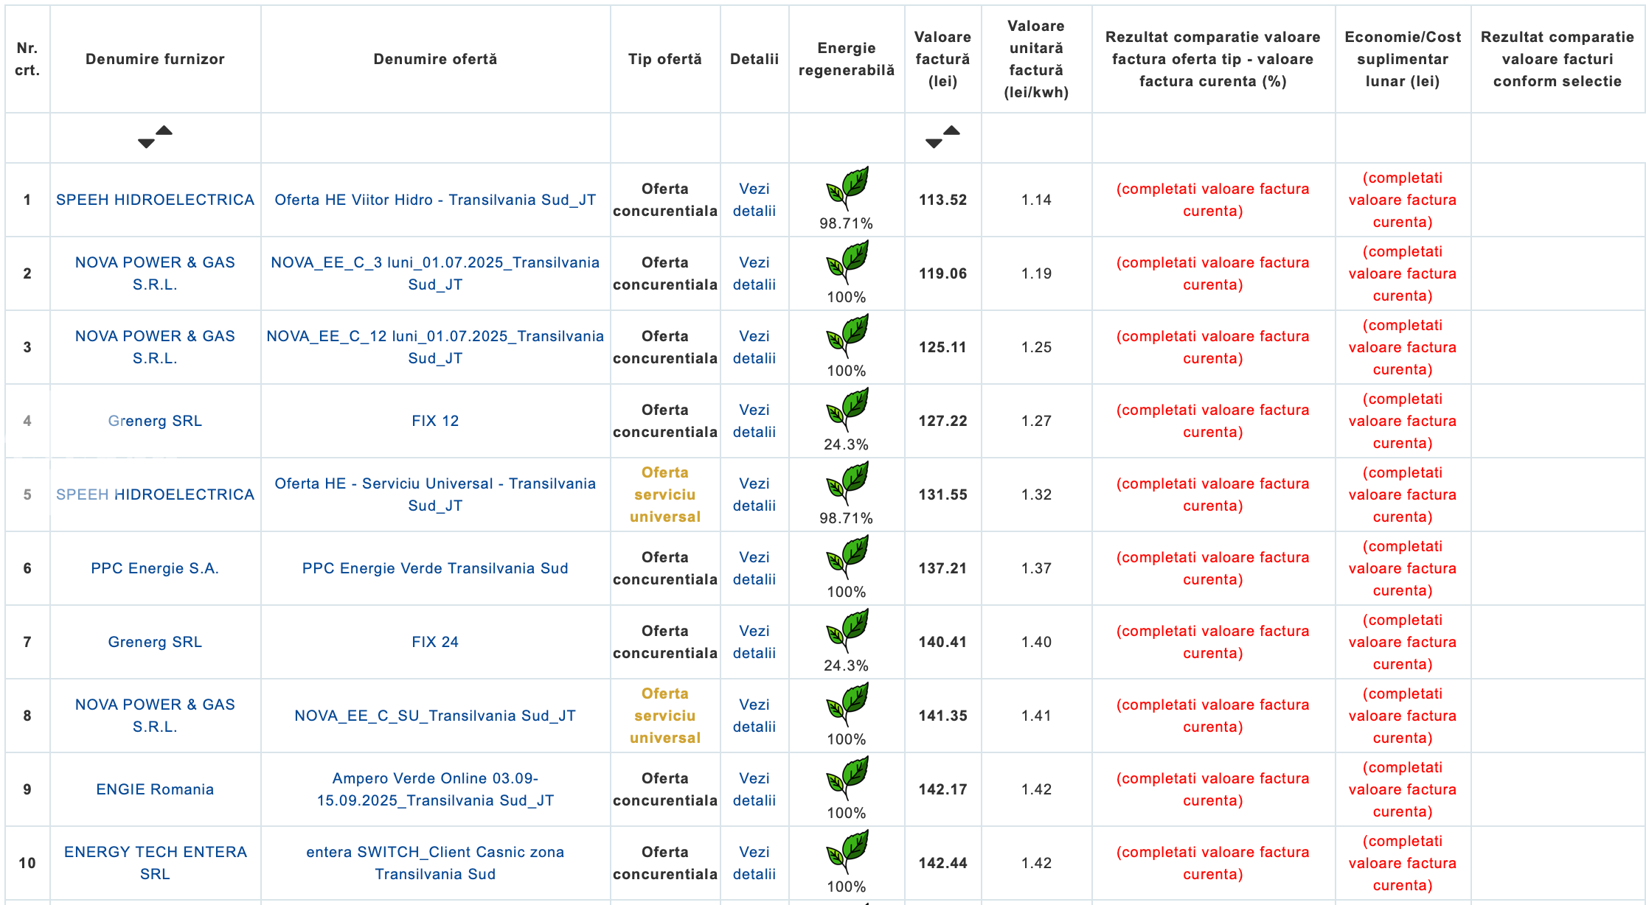Click unit value 1.37
Image resolution: width=1646 pixels, height=905 pixels.
click(x=1036, y=568)
